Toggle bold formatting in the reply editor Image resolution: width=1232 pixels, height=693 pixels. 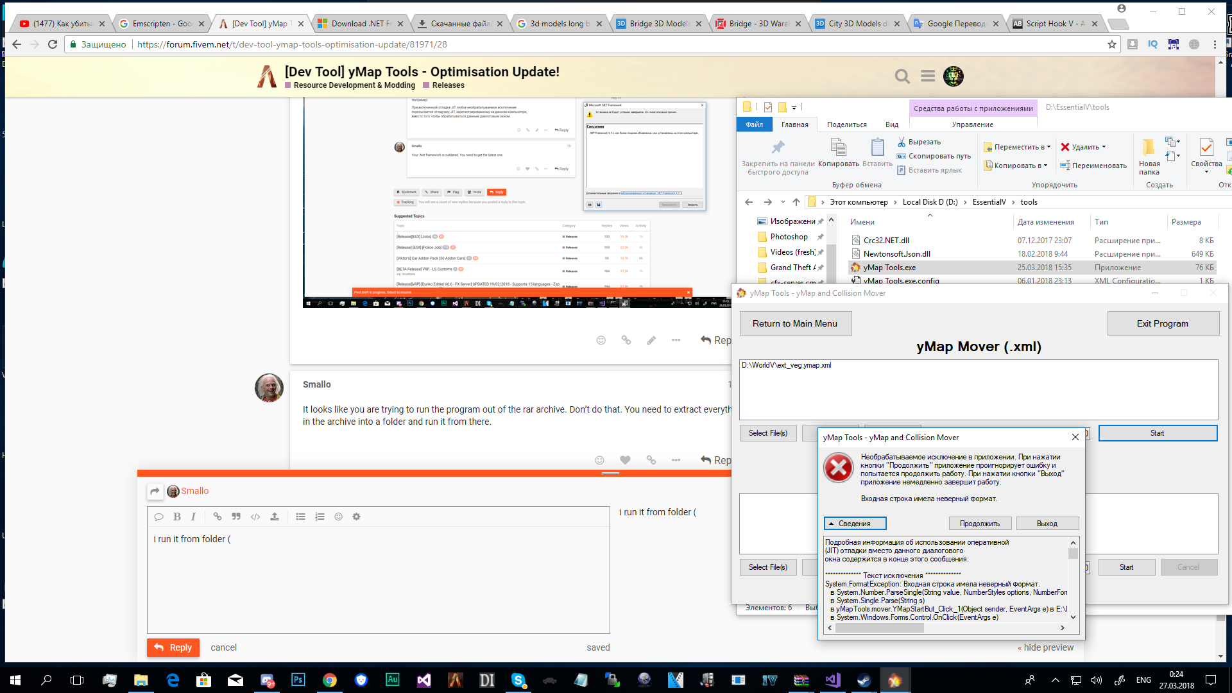pyautogui.click(x=177, y=517)
